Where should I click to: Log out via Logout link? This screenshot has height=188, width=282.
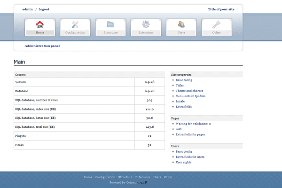coord(44,9)
